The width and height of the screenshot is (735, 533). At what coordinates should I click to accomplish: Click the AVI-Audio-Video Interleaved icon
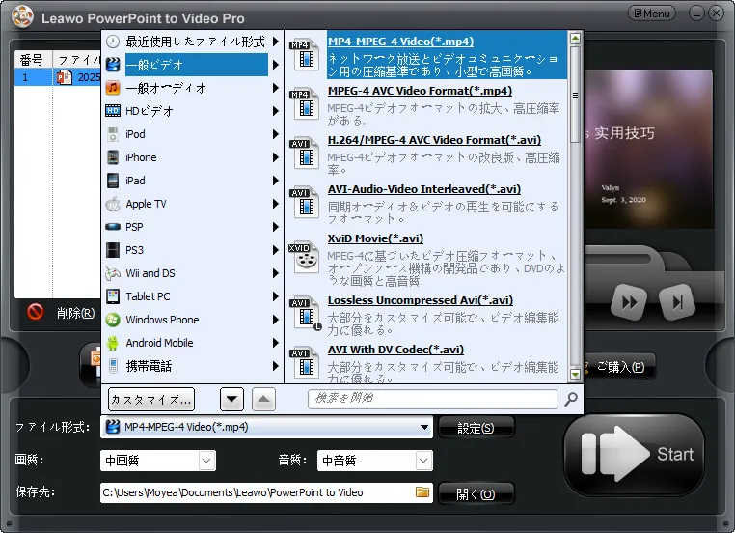(x=304, y=202)
